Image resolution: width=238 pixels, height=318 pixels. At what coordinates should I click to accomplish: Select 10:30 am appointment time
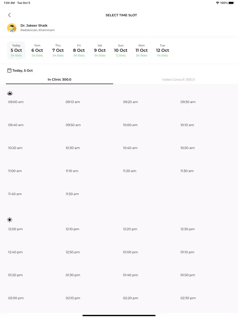73,148
